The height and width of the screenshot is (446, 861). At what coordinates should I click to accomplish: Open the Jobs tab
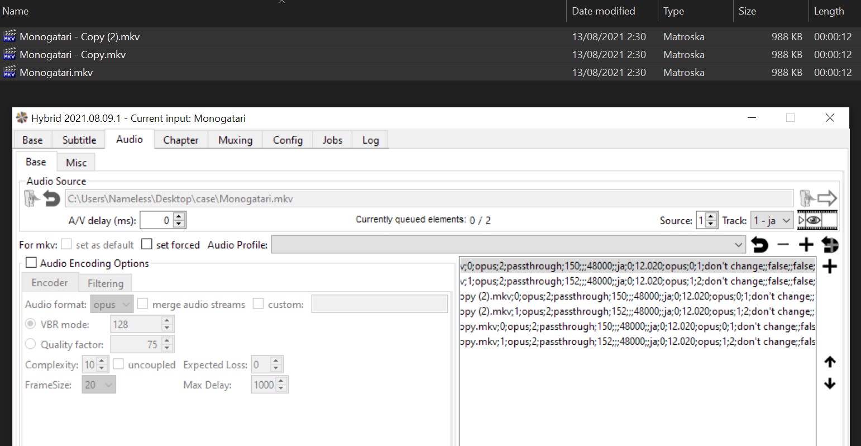(x=332, y=140)
